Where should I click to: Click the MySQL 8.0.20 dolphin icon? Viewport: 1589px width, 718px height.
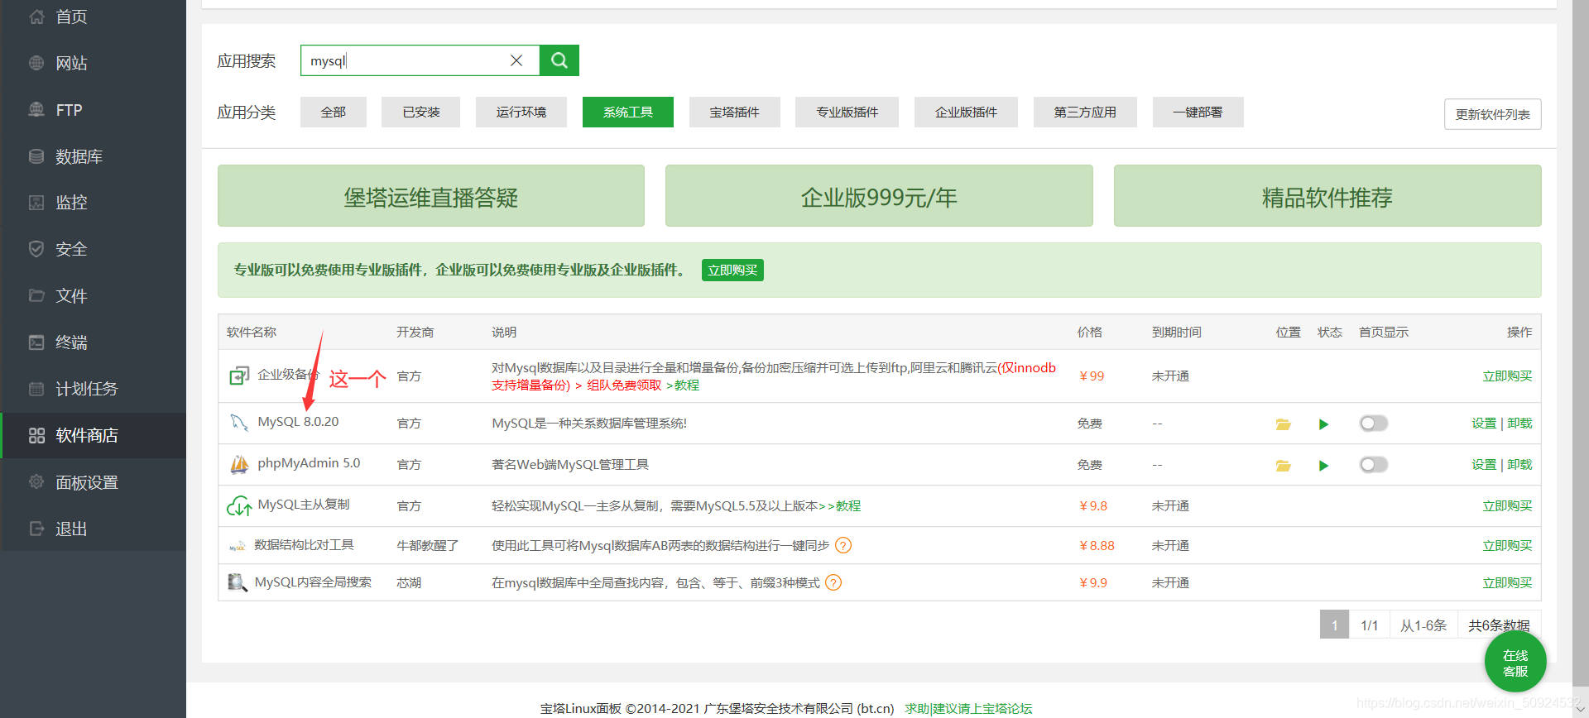pos(239,423)
